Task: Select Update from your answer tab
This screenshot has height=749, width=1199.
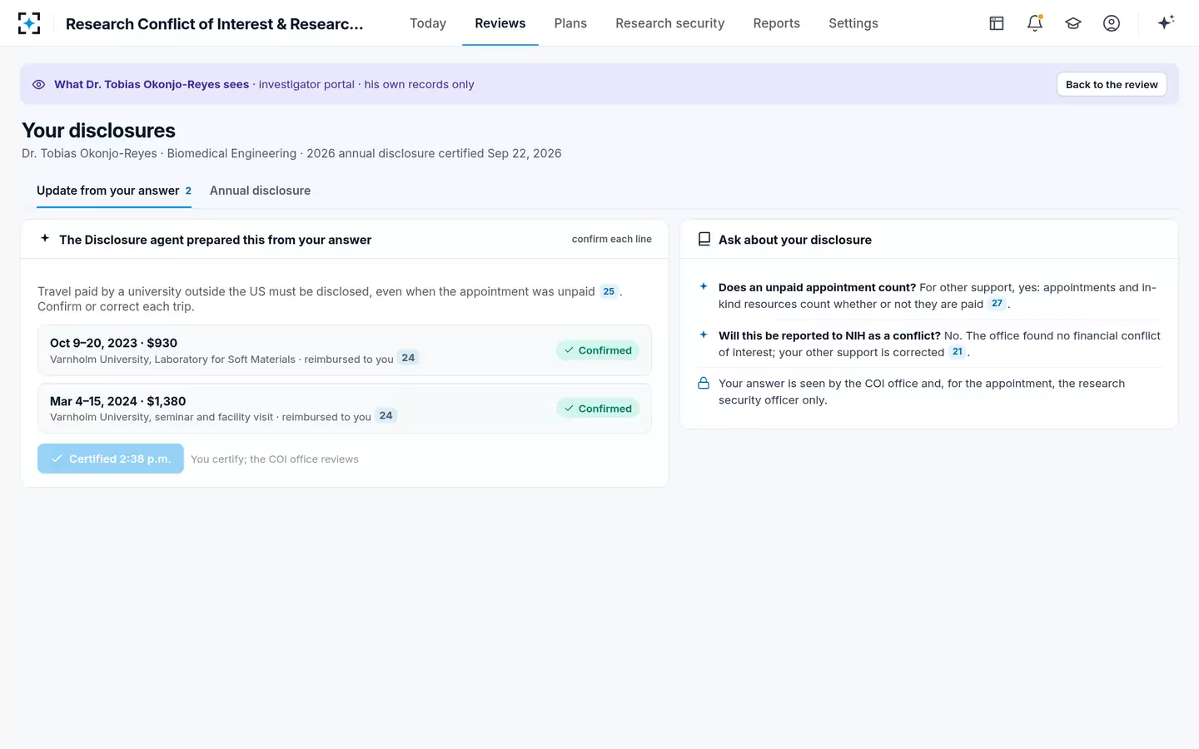Action: pyautogui.click(x=114, y=191)
